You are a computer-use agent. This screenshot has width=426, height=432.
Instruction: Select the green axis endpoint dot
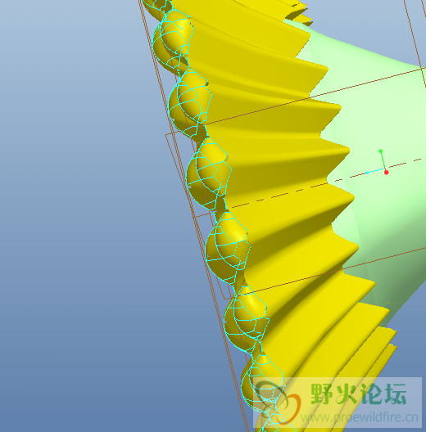[380, 151]
